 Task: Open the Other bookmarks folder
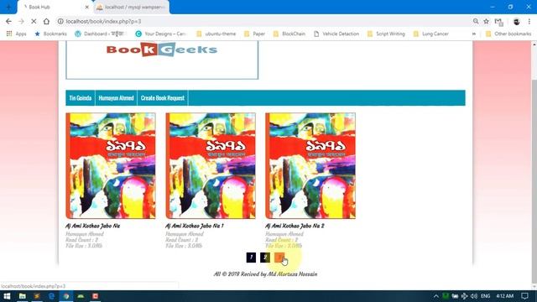click(508, 34)
